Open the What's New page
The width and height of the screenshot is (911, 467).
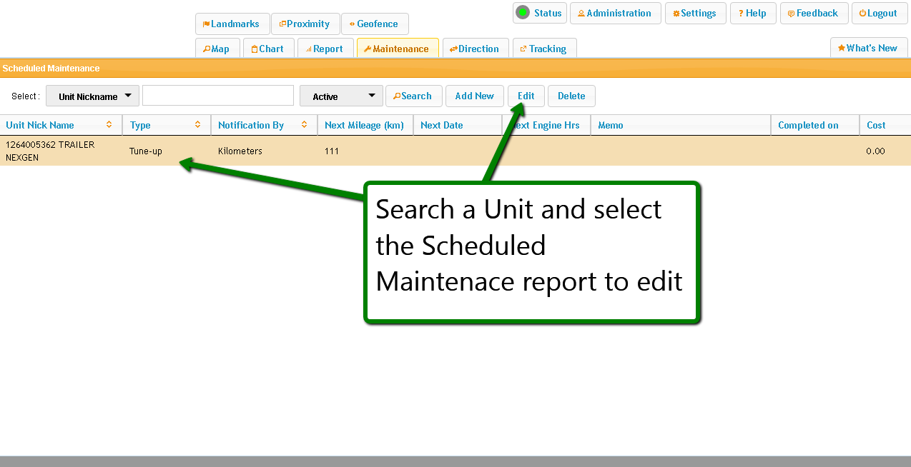(868, 49)
